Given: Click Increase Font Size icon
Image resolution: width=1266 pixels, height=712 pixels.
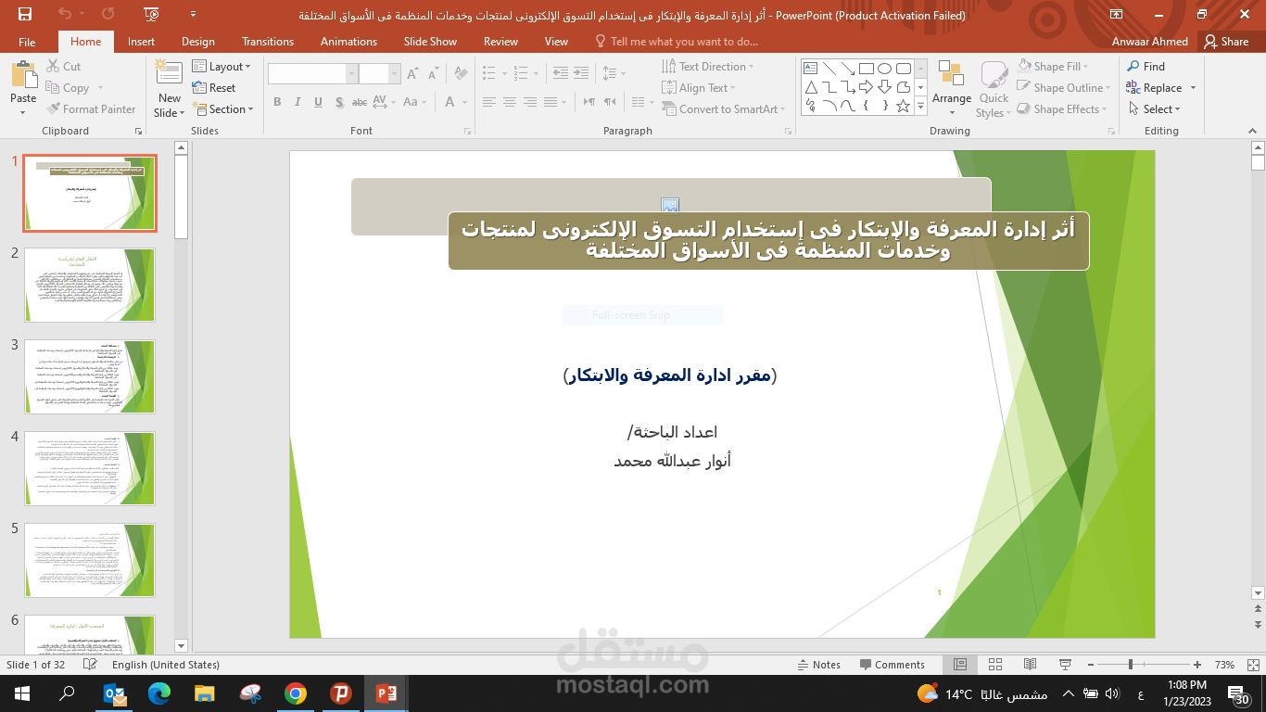Looking at the screenshot, I should coord(412,73).
